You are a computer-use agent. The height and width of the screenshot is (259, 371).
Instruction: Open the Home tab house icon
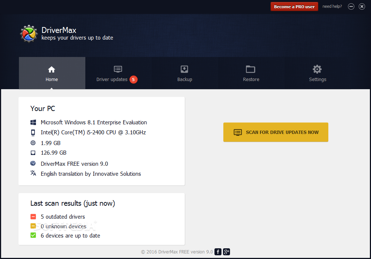click(x=52, y=70)
